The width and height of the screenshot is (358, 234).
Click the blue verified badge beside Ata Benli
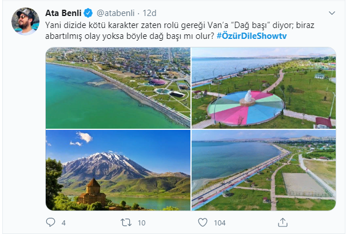coord(88,13)
